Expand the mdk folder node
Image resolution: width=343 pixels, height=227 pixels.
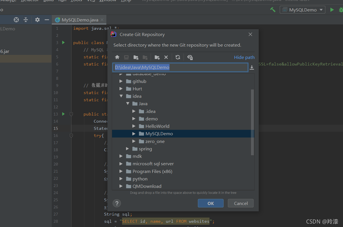click(121, 156)
